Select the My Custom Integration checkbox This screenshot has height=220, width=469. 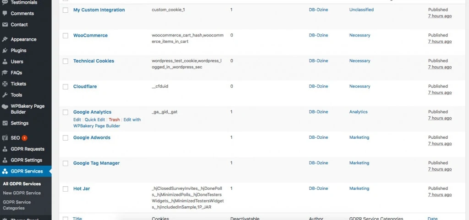(65, 10)
